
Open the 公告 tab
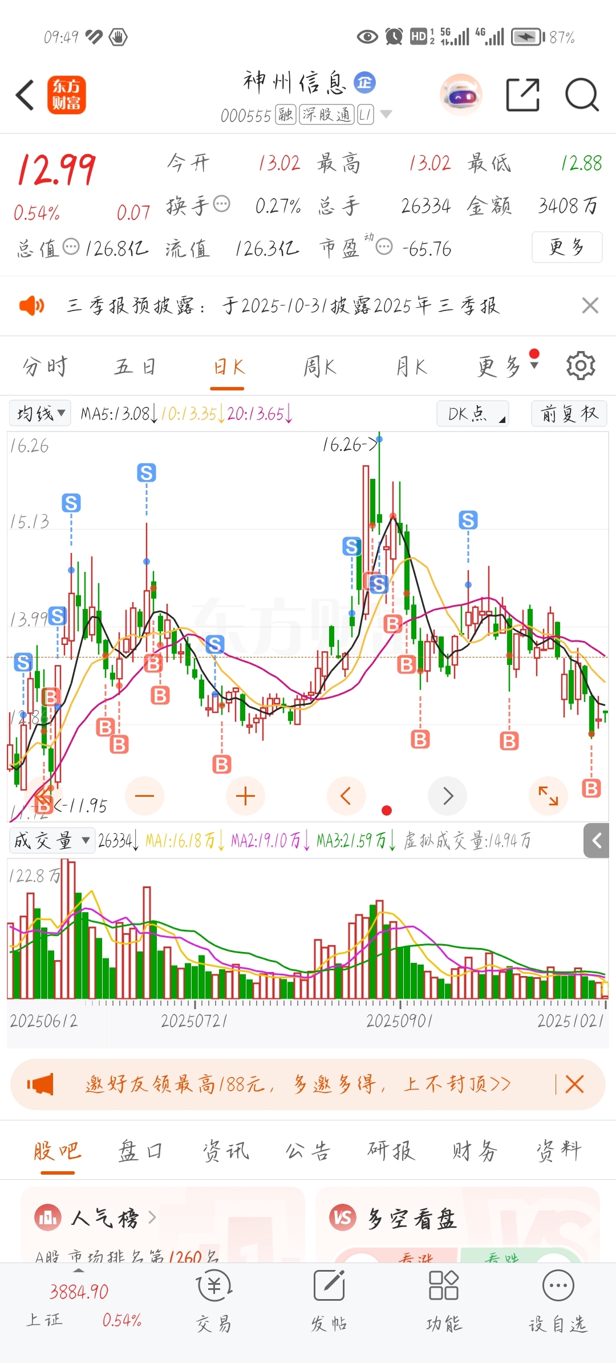click(x=308, y=1150)
